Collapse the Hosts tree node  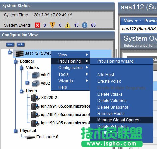(x=22, y=91)
